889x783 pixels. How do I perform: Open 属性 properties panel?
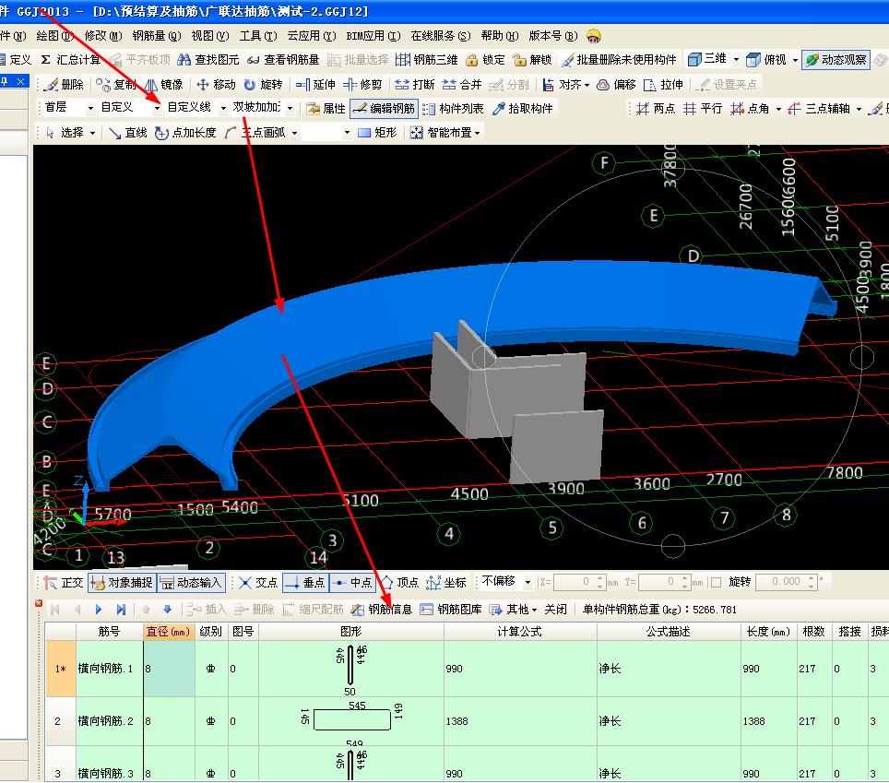(326, 108)
